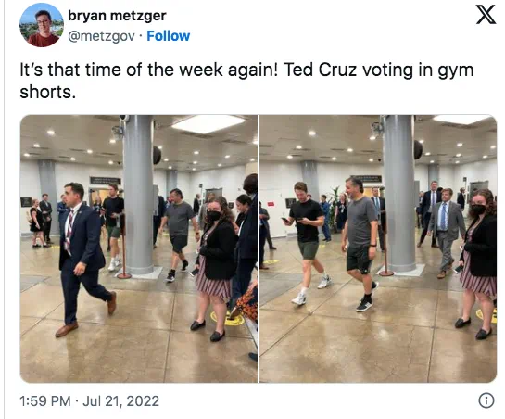Click black-shirt man holding phone, right photo

point(308,244)
